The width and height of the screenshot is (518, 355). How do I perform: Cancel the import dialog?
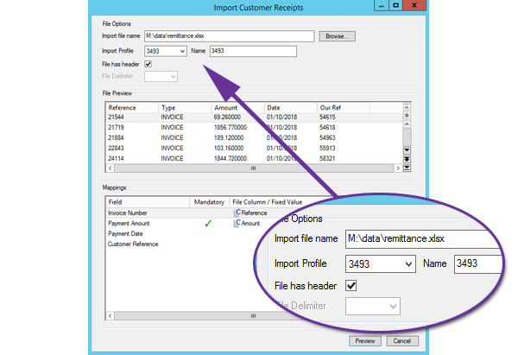pyautogui.click(x=402, y=341)
